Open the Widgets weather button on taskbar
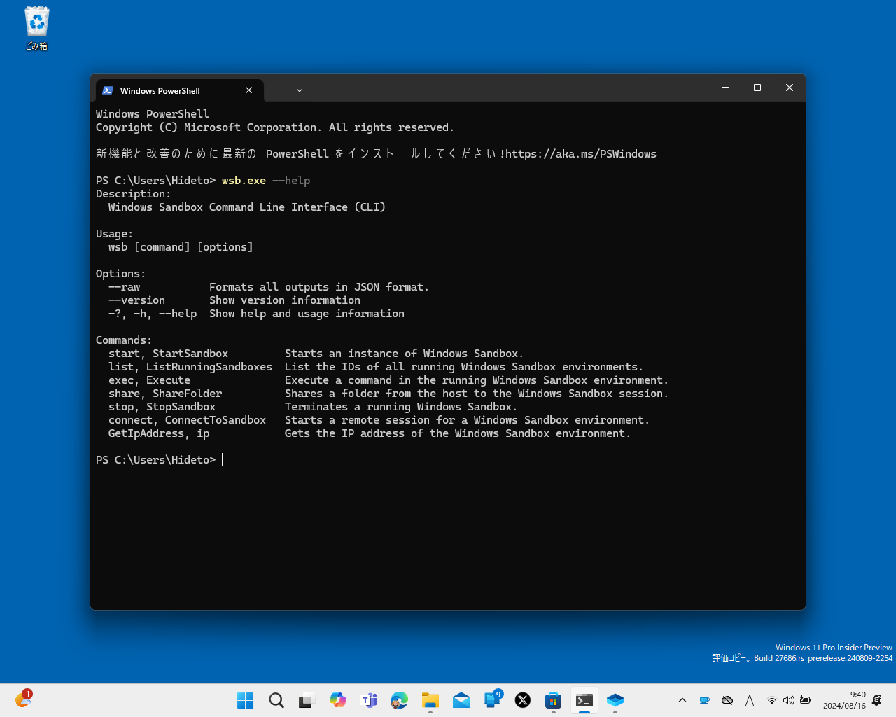The image size is (896, 717). 23,699
